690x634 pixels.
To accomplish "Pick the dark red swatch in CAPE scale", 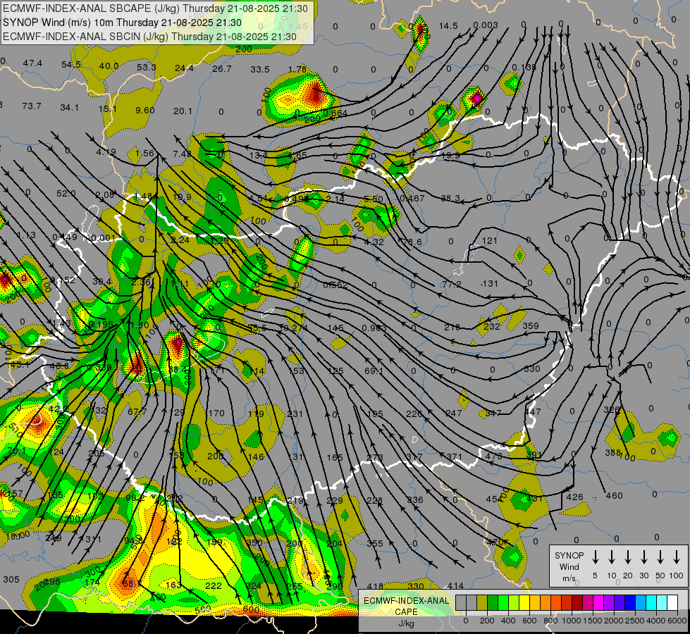I will (577, 602).
